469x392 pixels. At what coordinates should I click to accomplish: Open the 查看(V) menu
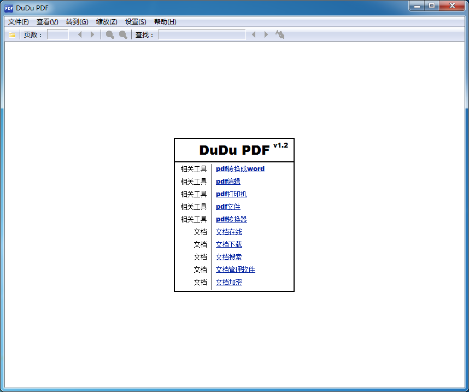tap(47, 22)
